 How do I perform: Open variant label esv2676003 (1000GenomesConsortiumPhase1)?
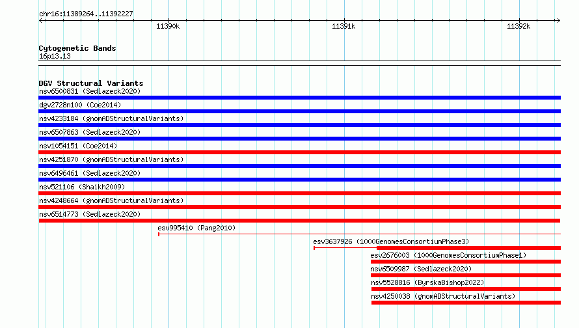(448, 255)
